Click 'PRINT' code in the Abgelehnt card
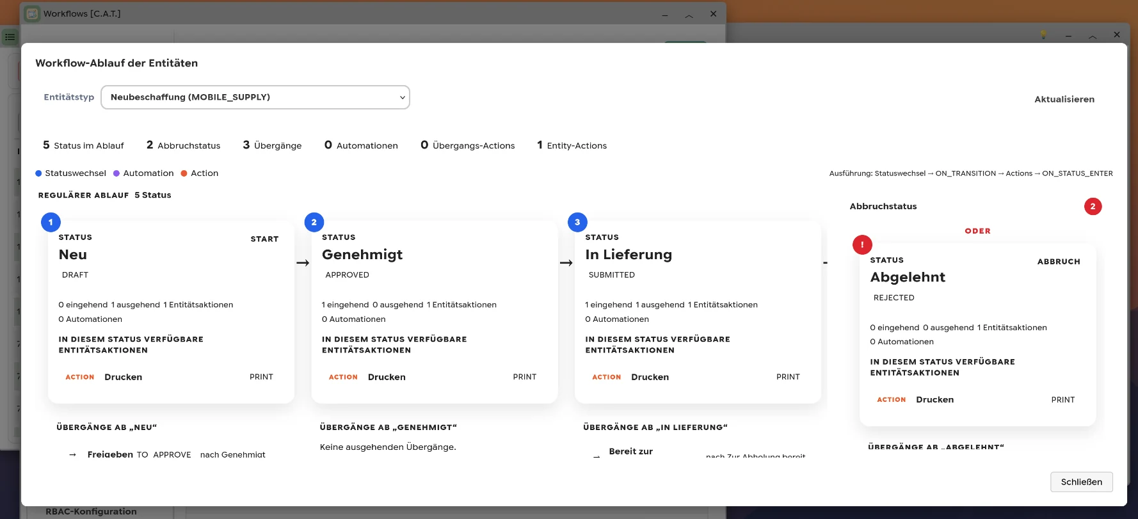Viewport: 1138px width, 519px height. tap(1062, 400)
